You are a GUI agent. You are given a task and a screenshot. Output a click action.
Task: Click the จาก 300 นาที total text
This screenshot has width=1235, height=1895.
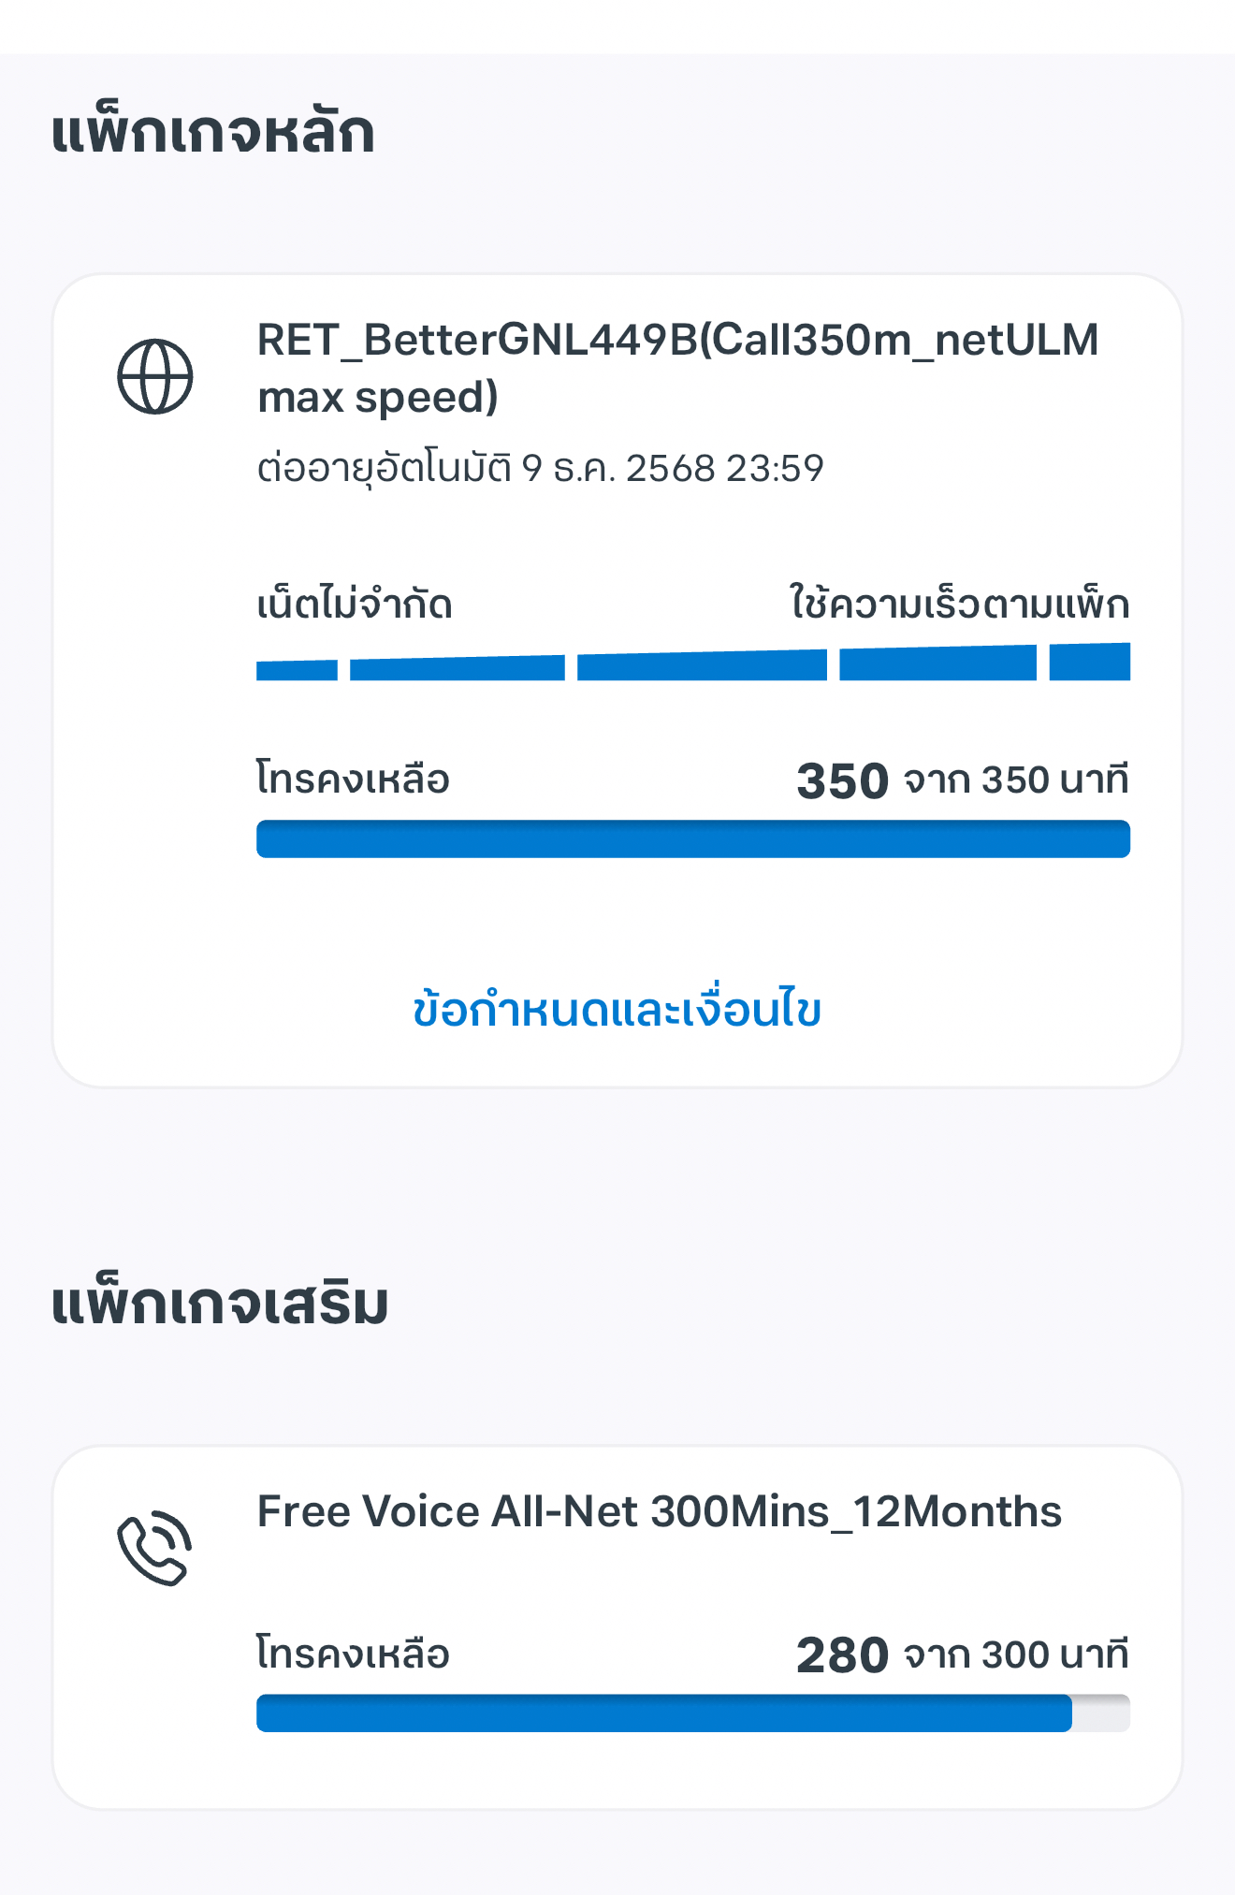coord(1016,1654)
